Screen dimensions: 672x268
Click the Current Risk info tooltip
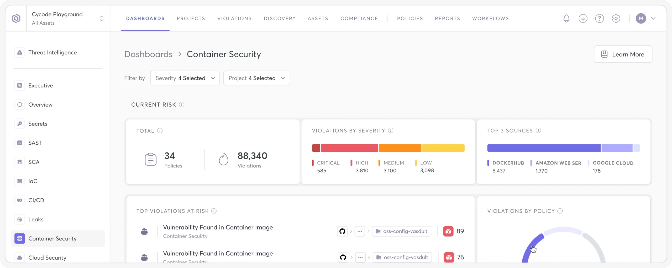coord(182,105)
